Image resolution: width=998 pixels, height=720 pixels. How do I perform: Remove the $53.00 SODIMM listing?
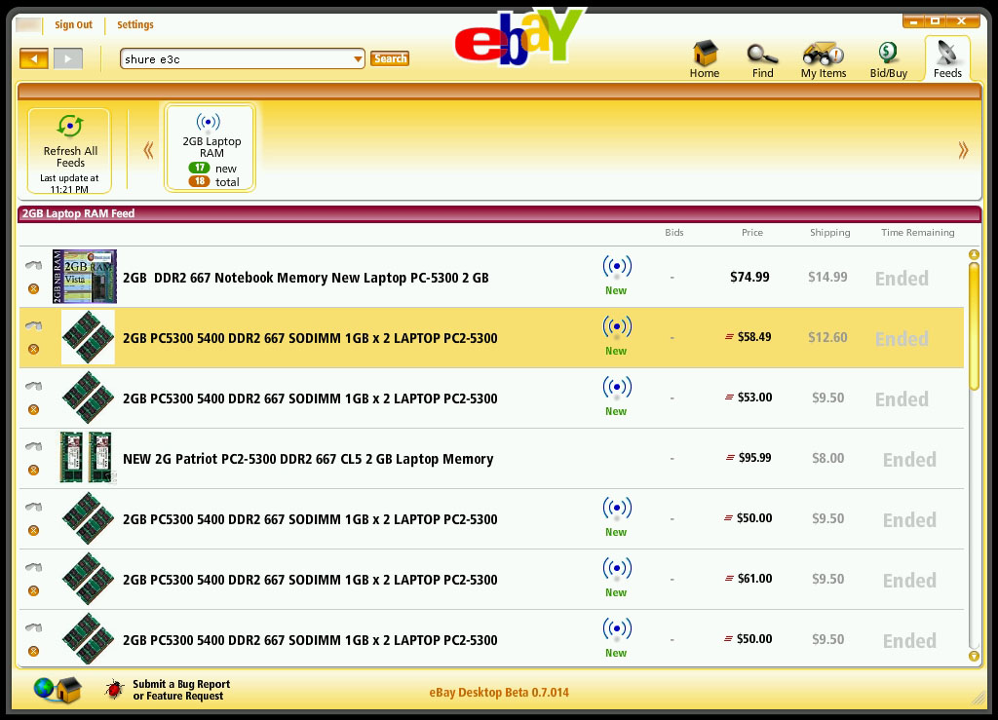pos(34,409)
